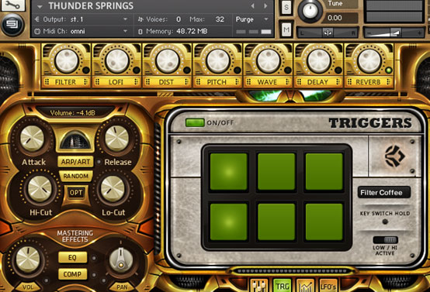This screenshot has width=430, height=292.
Task: Expand the Midi Ch omni dropdown
Action: click(81, 31)
